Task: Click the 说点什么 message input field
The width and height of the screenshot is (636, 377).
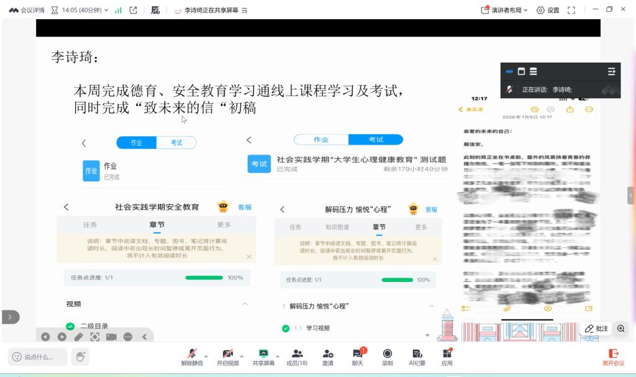Action: pos(37,357)
